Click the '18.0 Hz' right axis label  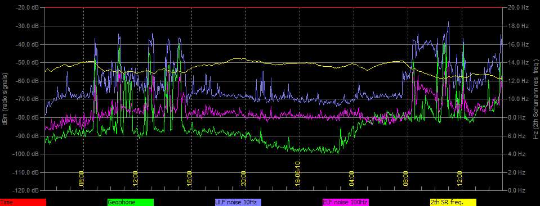pos(518,26)
